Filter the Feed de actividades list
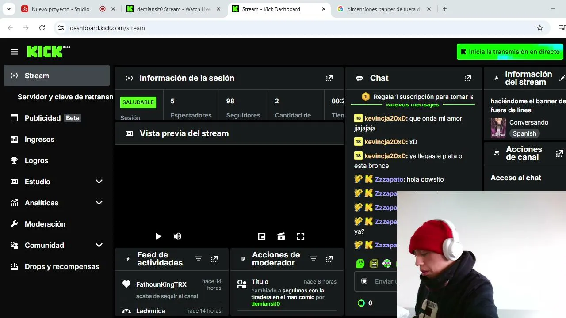 click(199, 259)
